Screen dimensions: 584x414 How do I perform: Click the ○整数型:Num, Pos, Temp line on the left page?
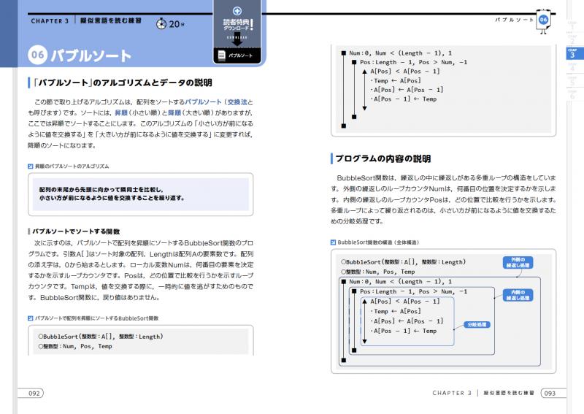click(x=75, y=346)
